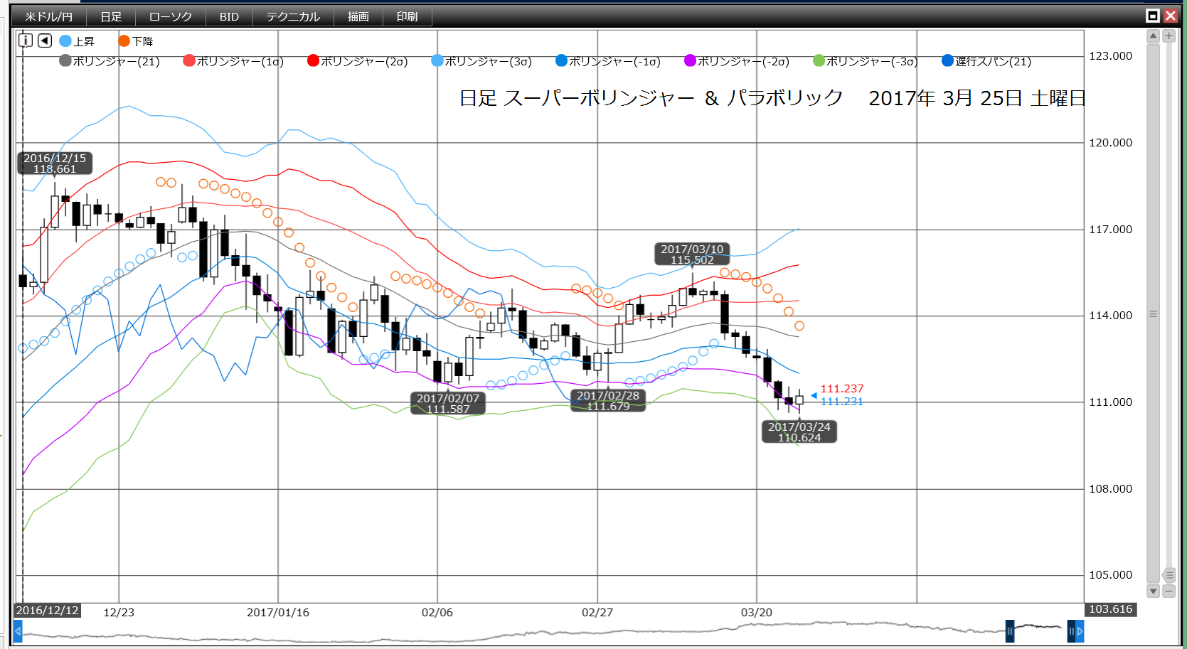
Task: Select the ボリンジャー(3σ) legend entry
Action: point(481,61)
